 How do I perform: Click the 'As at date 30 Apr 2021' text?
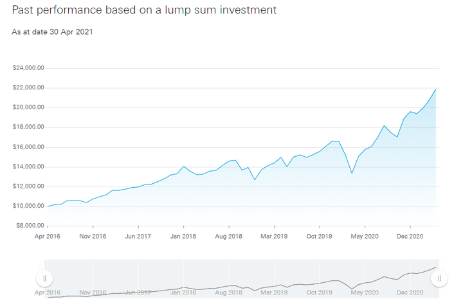[52, 32]
